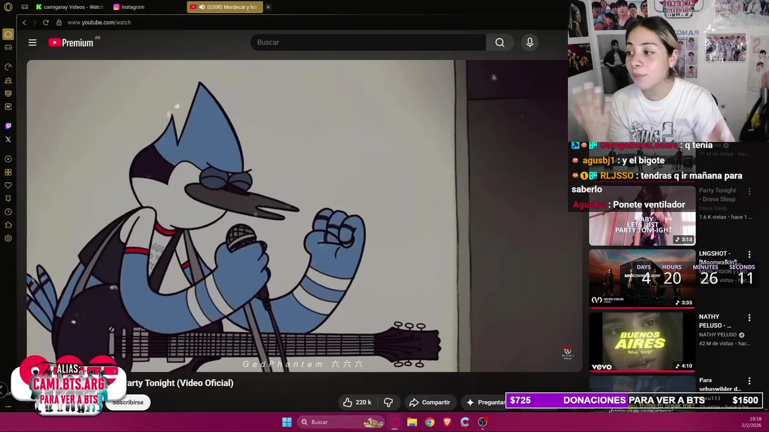The width and height of the screenshot is (769, 432).
Task: Expand the YouTube hamburger guide menu
Action: pos(32,43)
